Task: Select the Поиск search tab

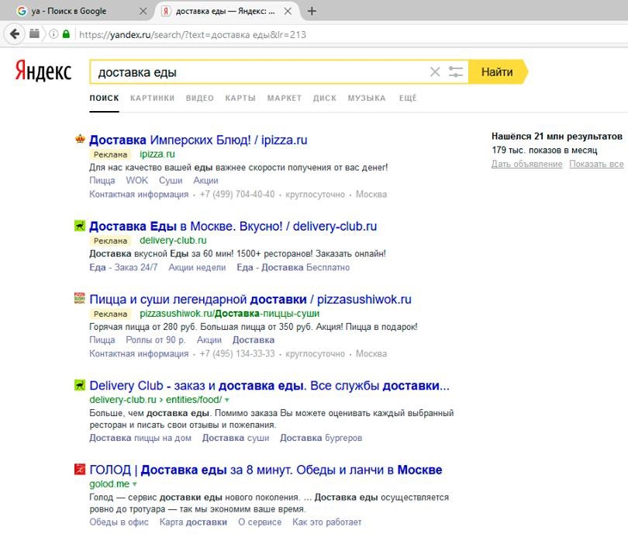Action: [x=104, y=99]
